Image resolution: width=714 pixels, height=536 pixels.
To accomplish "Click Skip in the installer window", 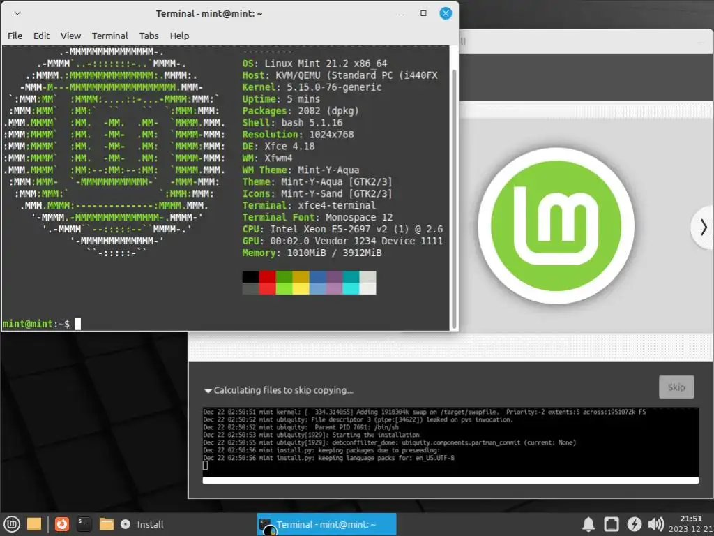I will point(676,387).
